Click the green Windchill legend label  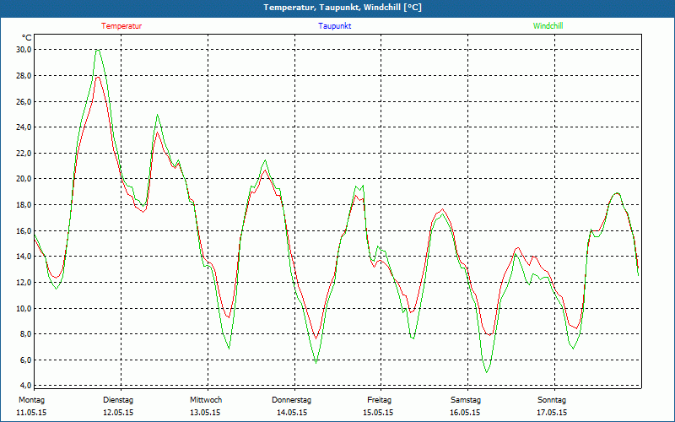pos(548,26)
